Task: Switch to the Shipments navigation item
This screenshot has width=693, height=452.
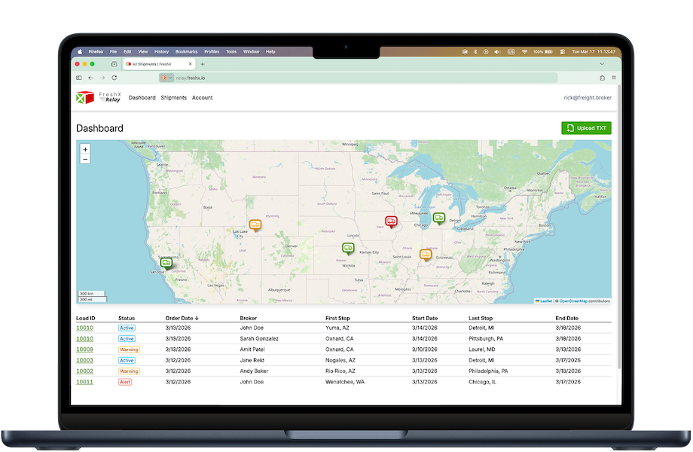Action: pos(173,97)
